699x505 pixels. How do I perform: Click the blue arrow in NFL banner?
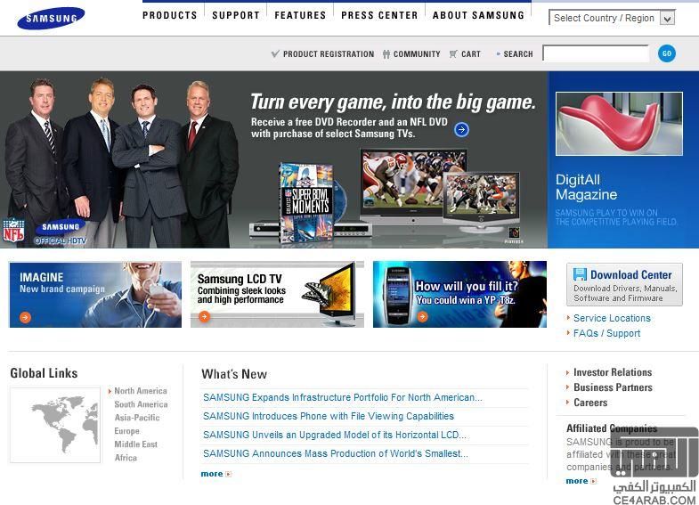[461, 129]
